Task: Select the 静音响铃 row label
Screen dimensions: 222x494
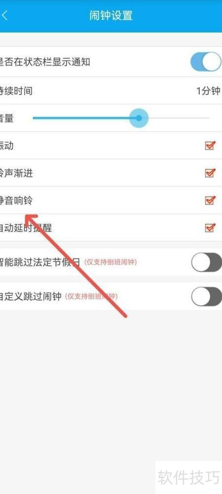Action: click(x=16, y=200)
